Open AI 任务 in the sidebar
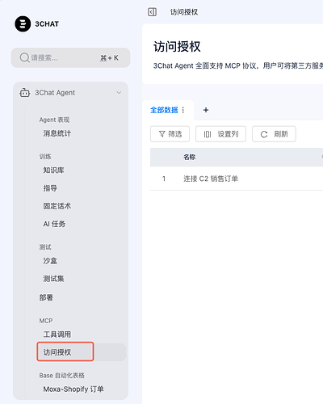The image size is (323, 404). pos(54,224)
